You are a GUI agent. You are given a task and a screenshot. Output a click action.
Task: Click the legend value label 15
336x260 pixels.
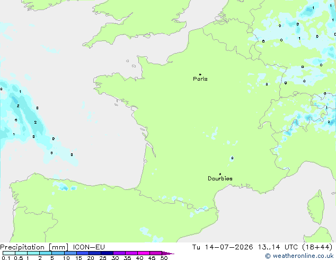(78, 258)
